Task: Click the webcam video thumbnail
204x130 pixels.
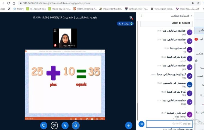Action: (65, 38)
